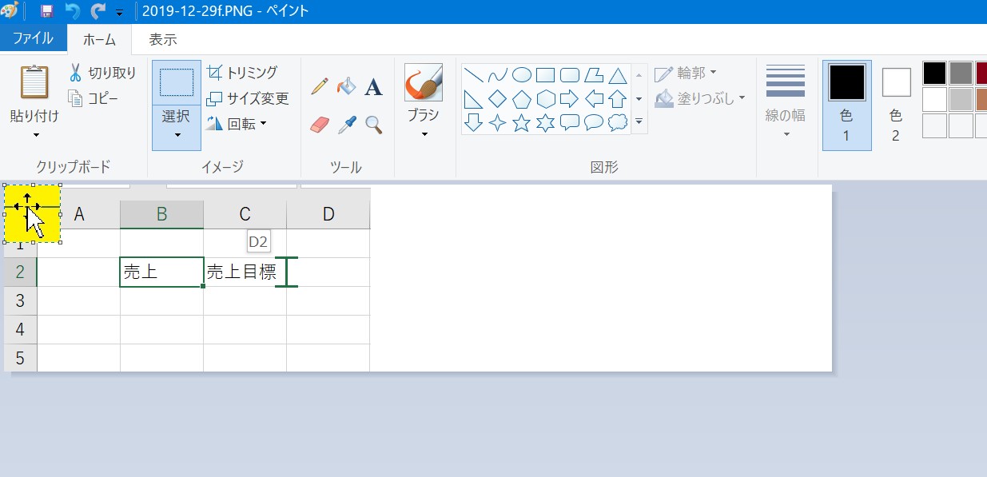Image resolution: width=987 pixels, height=477 pixels.
Task: Open the Customize Quick Access Toolbar dropdown
Action: (119, 13)
